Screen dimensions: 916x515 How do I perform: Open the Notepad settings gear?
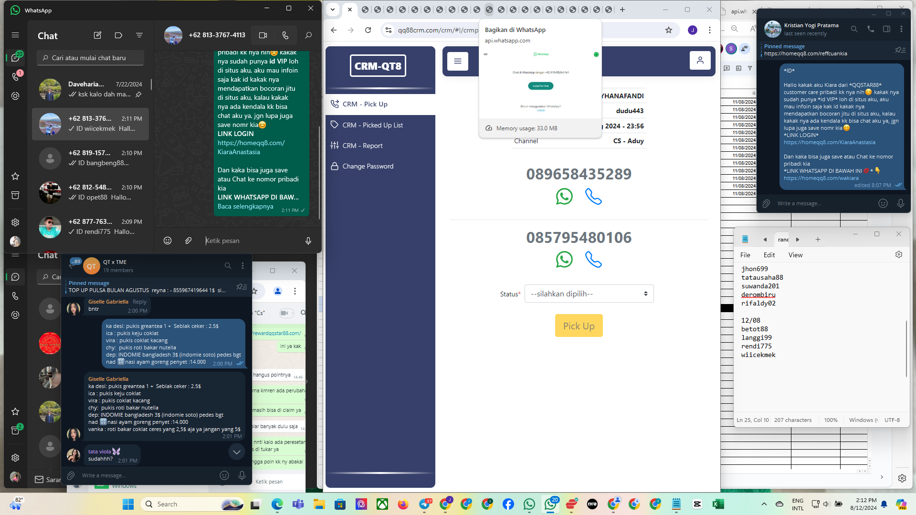(899, 255)
